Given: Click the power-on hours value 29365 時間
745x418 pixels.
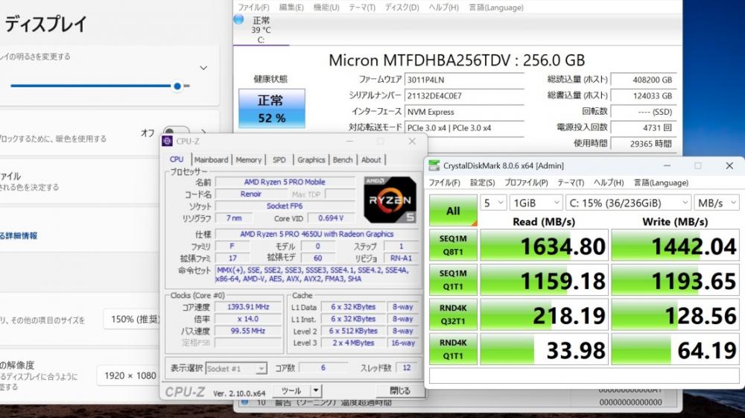Looking at the screenshot, I should [643, 144].
